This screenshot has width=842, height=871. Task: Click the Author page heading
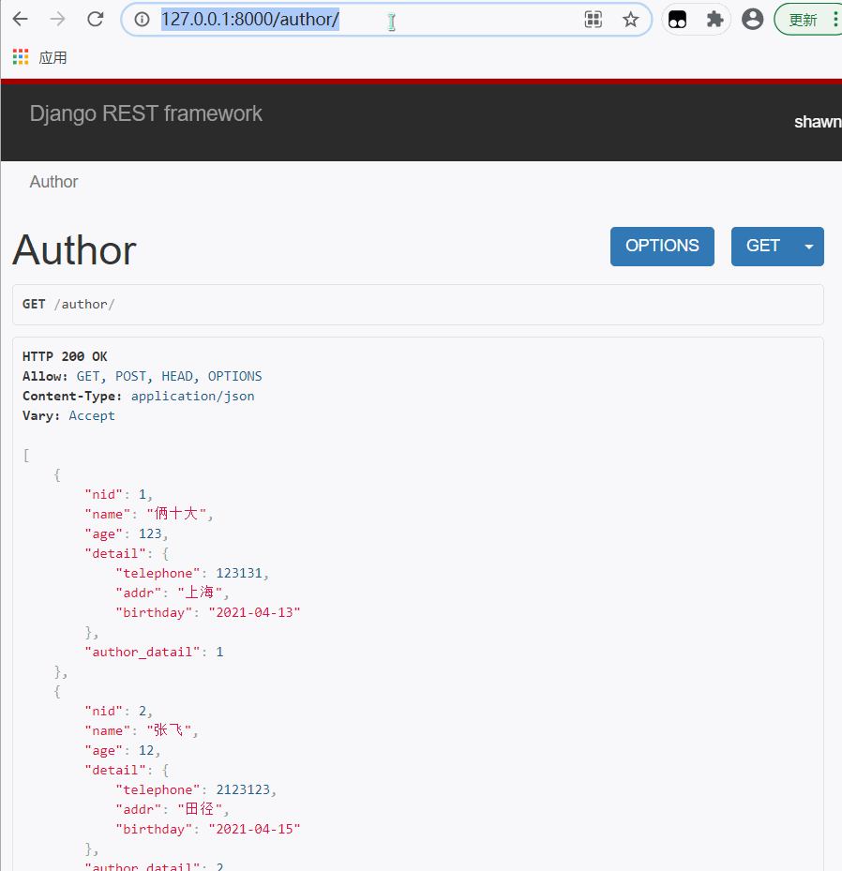74,250
